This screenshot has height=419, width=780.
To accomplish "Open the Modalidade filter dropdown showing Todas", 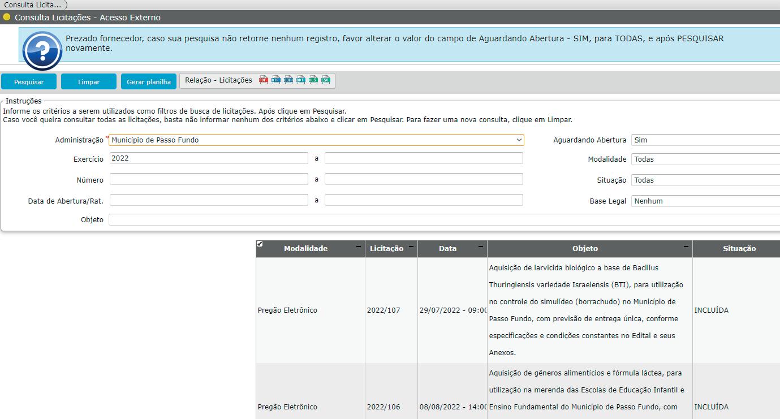I will click(x=705, y=159).
